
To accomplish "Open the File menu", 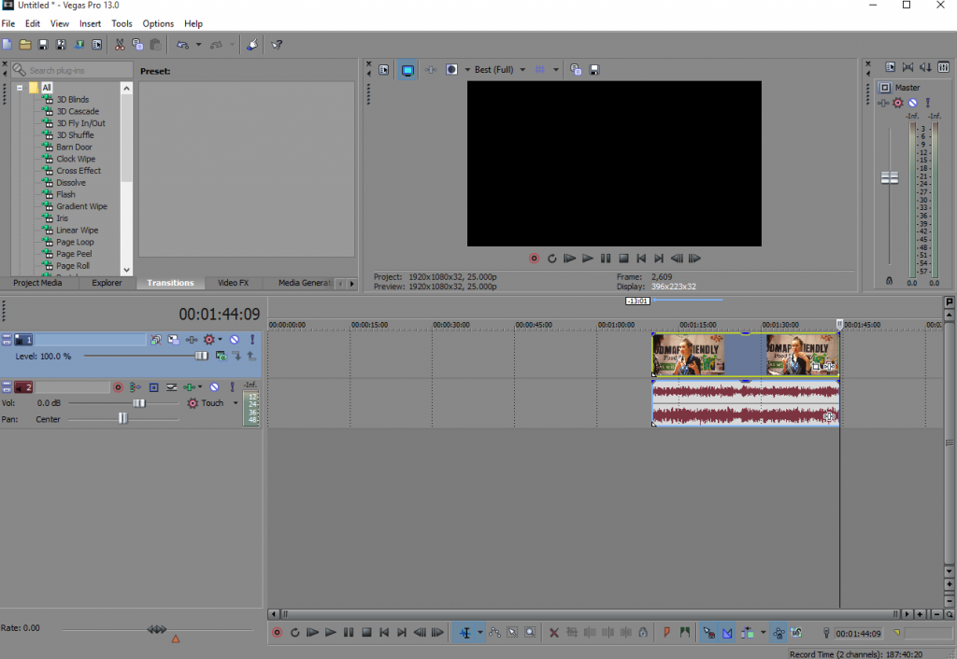I will 8,23.
